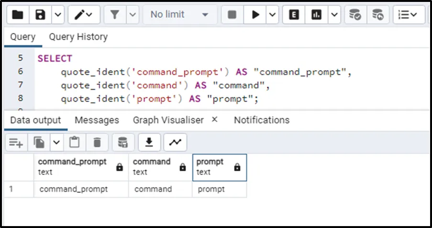Click the Open File folder icon
The image size is (432, 228).
point(17,15)
